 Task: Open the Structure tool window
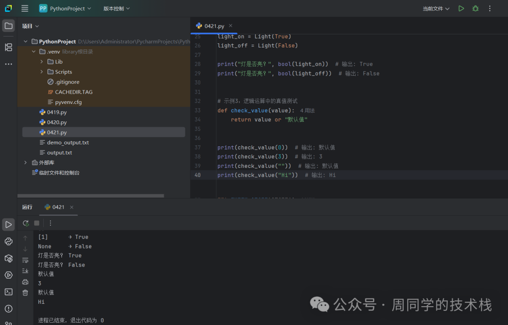click(8, 47)
